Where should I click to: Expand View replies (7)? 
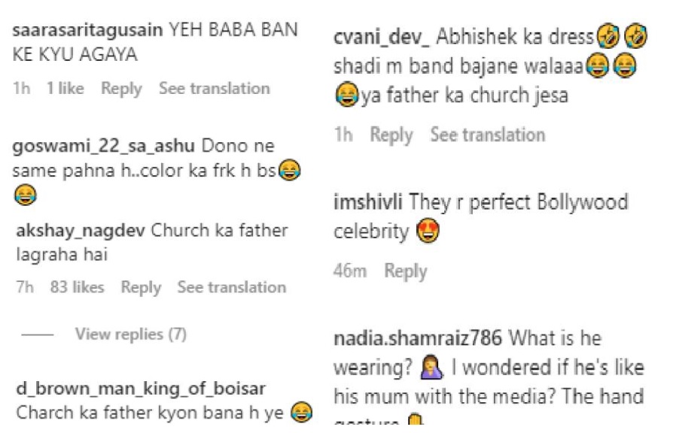(x=130, y=334)
